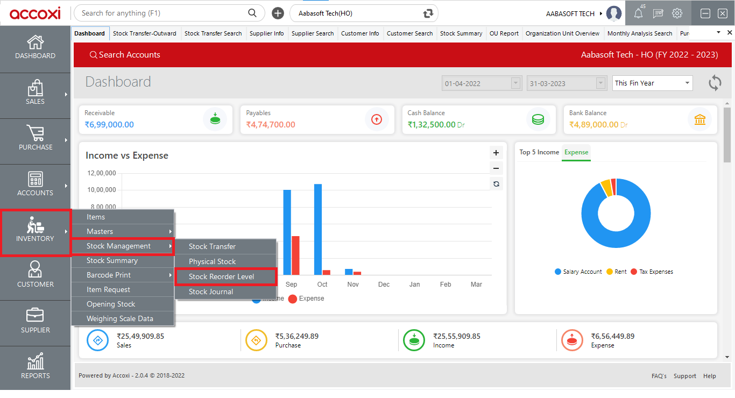Viewport: 735px width, 398px height.
Task: Click the switch organization arrows icon
Action: click(x=428, y=13)
